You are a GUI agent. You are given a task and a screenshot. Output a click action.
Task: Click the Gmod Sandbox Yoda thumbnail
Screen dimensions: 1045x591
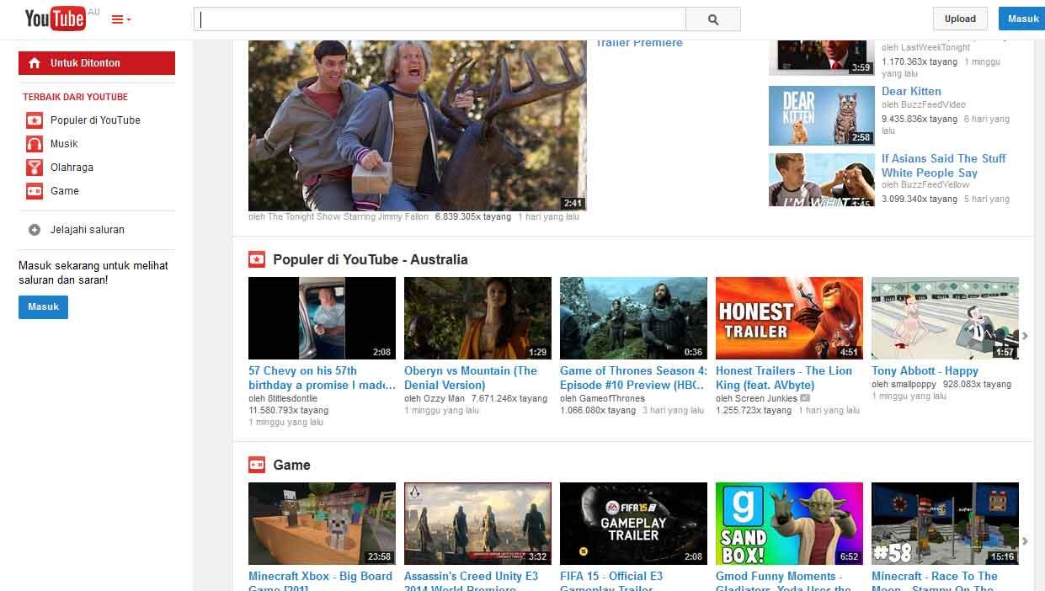pyautogui.click(x=789, y=524)
